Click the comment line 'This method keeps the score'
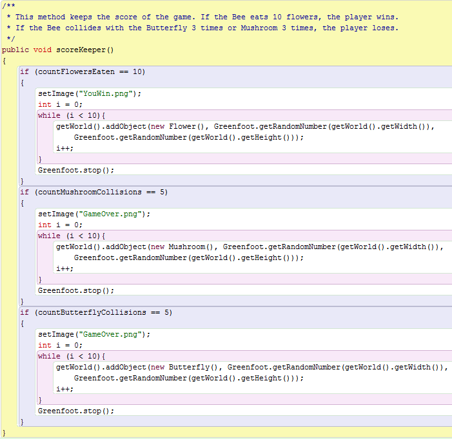452x439 pixels. point(203,17)
